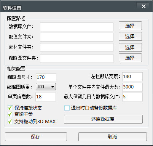Toggle 保持连接状态 checkbox

[x=10, y=108]
